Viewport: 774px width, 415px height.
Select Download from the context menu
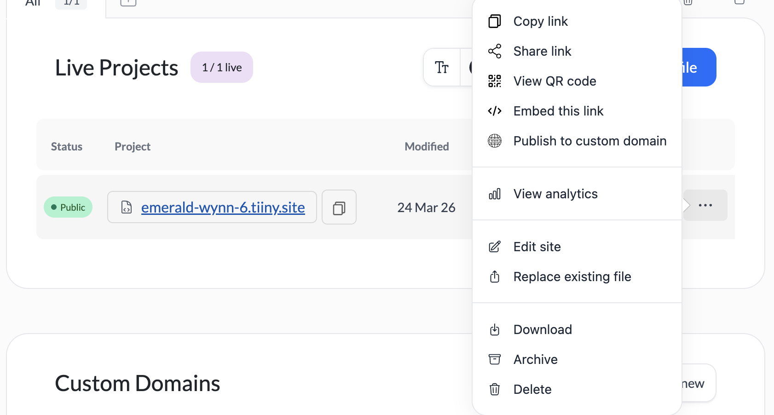click(x=542, y=329)
